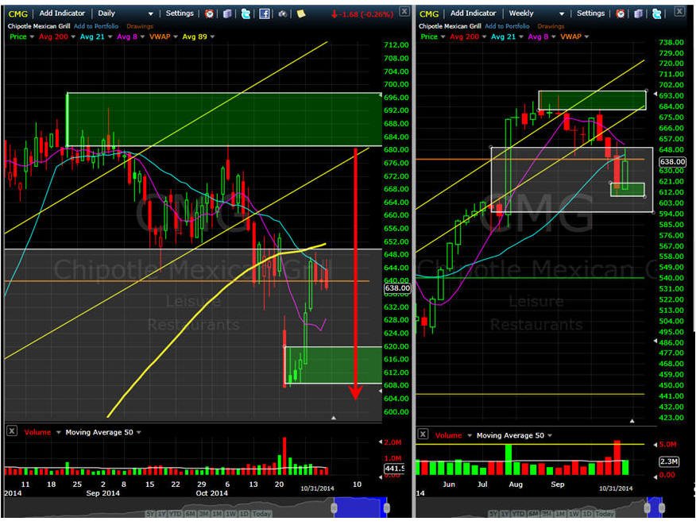Screen dimensions: 696x525
Task: Open Settings on the Weekly chart
Action: click(x=590, y=14)
